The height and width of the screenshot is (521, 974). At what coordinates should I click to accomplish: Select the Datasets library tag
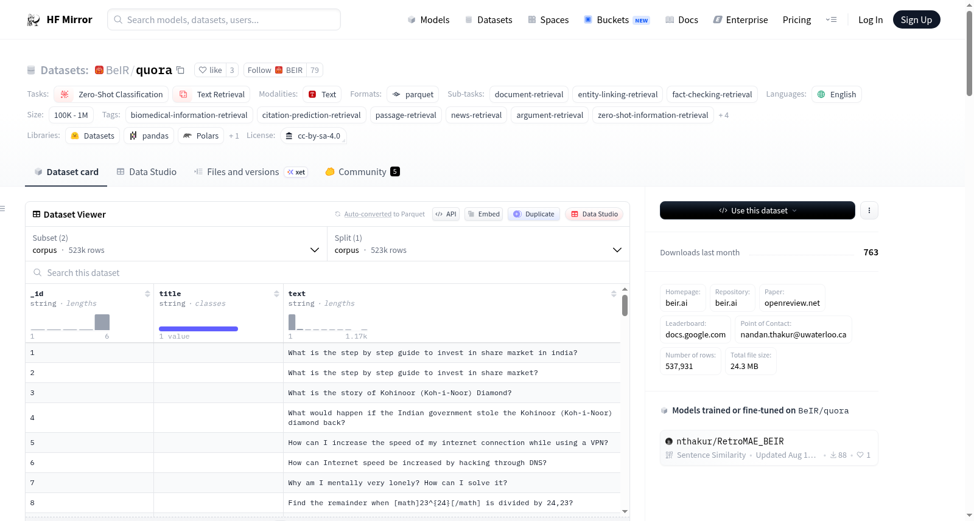click(x=93, y=136)
